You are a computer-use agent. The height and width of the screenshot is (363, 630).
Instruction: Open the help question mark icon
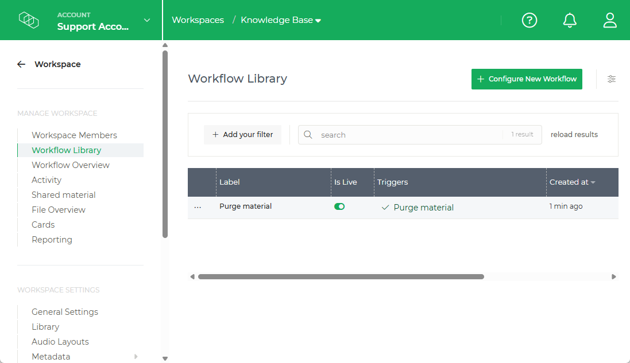click(529, 20)
